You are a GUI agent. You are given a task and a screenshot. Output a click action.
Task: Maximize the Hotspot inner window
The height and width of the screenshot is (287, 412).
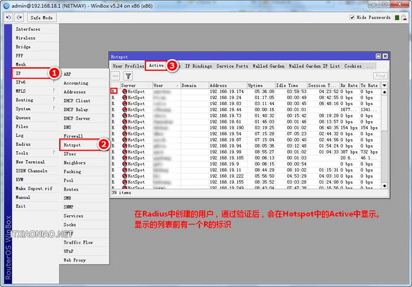[x=377, y=56]
